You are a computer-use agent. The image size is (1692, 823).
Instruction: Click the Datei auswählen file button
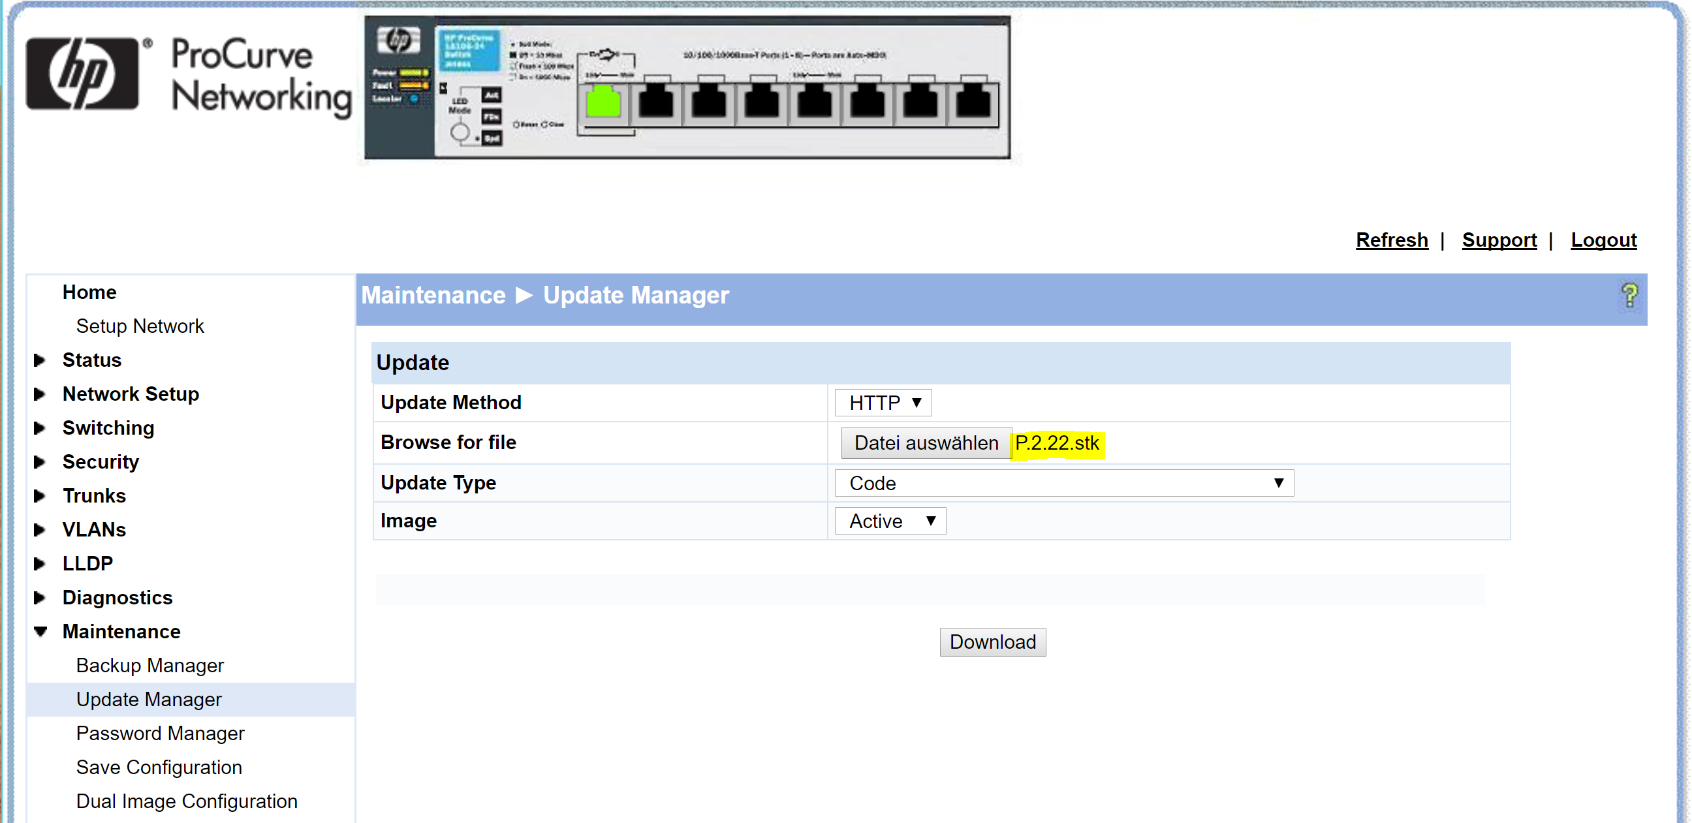pyautogui.click(x=925, y=443)
